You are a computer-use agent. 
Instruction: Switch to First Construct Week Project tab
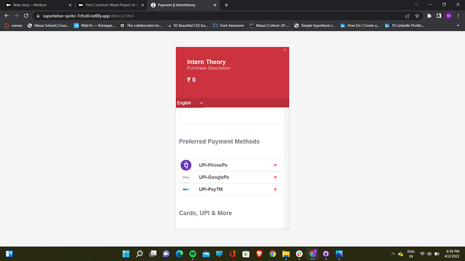(x=111, y=5)
